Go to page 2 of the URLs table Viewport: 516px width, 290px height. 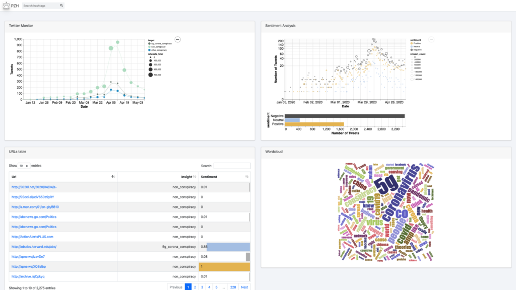[x=195, y=287]
